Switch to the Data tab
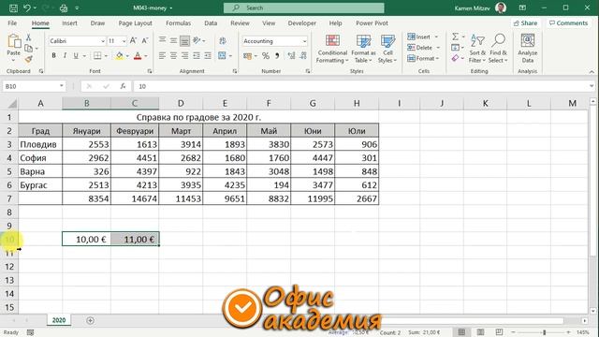 pyautogui.click(x=211, y=23)
